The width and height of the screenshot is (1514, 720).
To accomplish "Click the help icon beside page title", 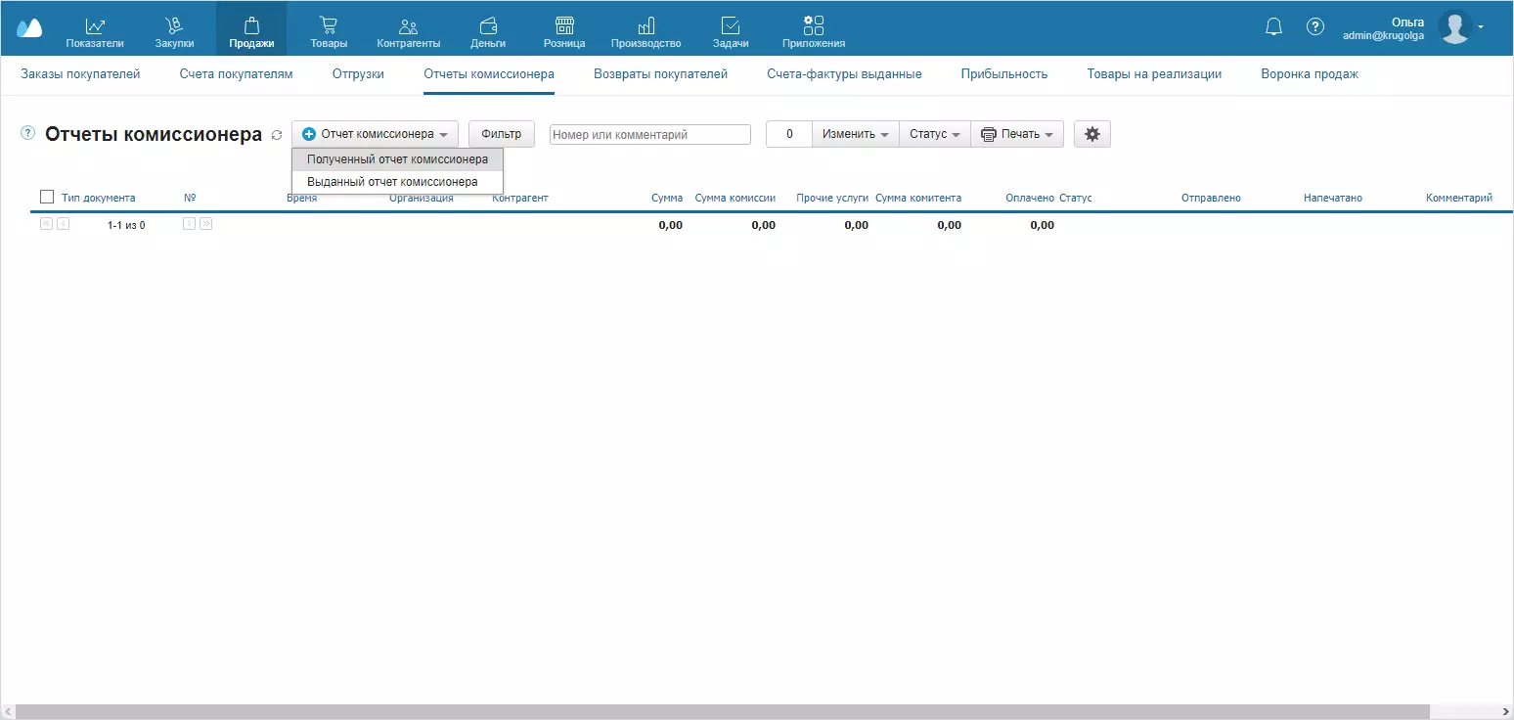I will [27, 133].
